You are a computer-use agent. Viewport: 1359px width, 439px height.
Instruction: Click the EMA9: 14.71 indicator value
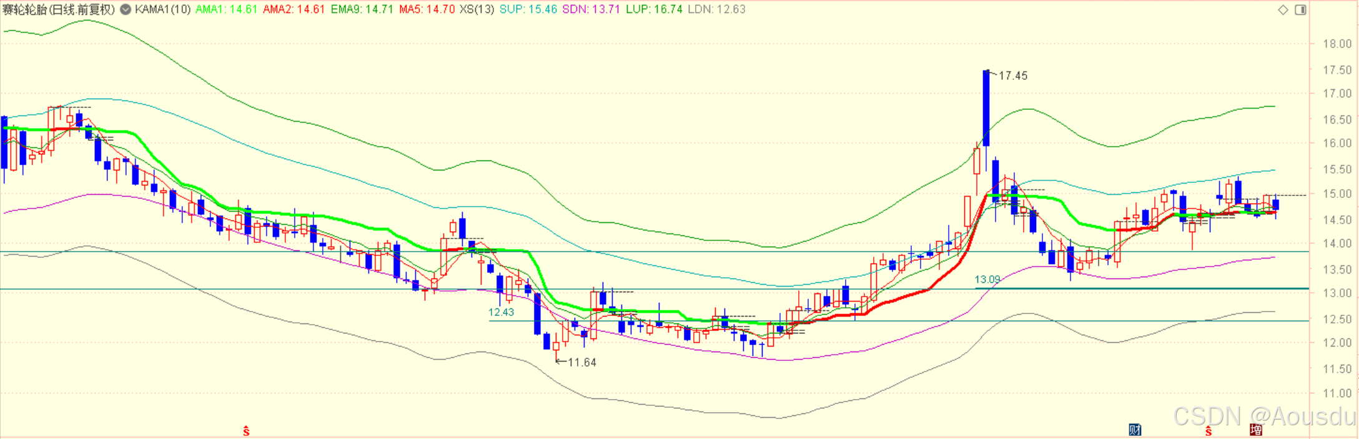coord(362,9)
